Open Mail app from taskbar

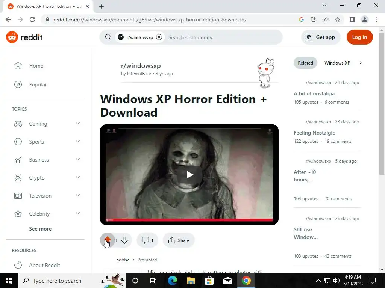[x=227, y=280]
